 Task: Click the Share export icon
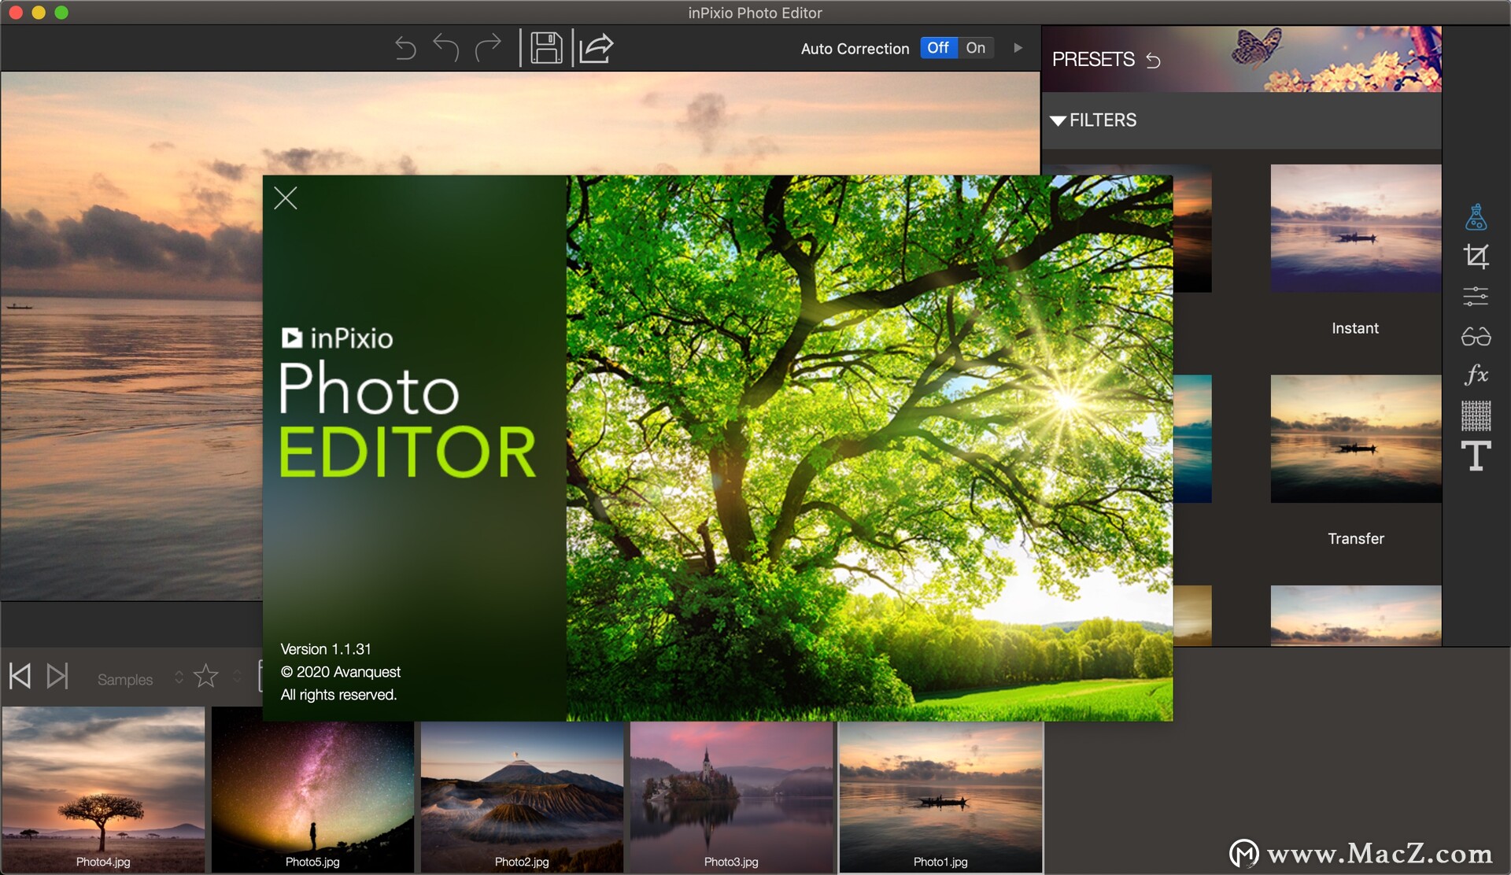pos(597,48)
